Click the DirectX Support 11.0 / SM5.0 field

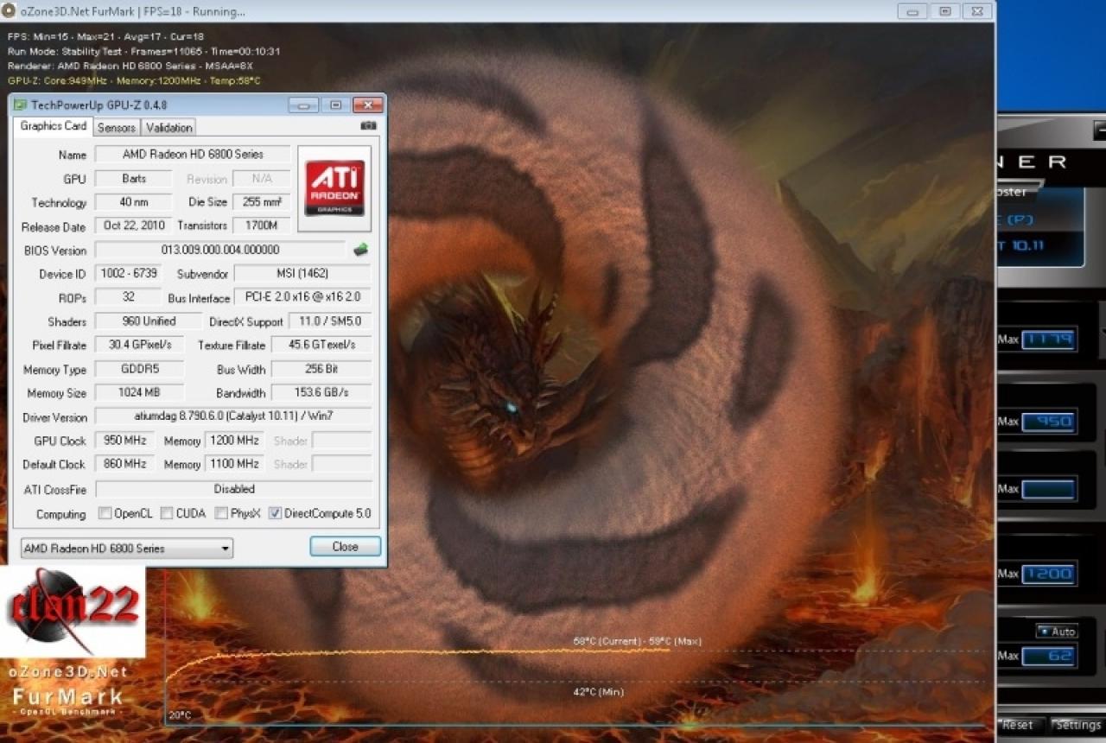[329, 321]
